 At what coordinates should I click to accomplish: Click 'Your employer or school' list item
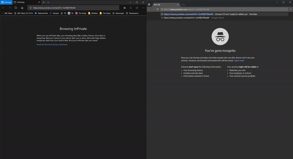point(240,73)
